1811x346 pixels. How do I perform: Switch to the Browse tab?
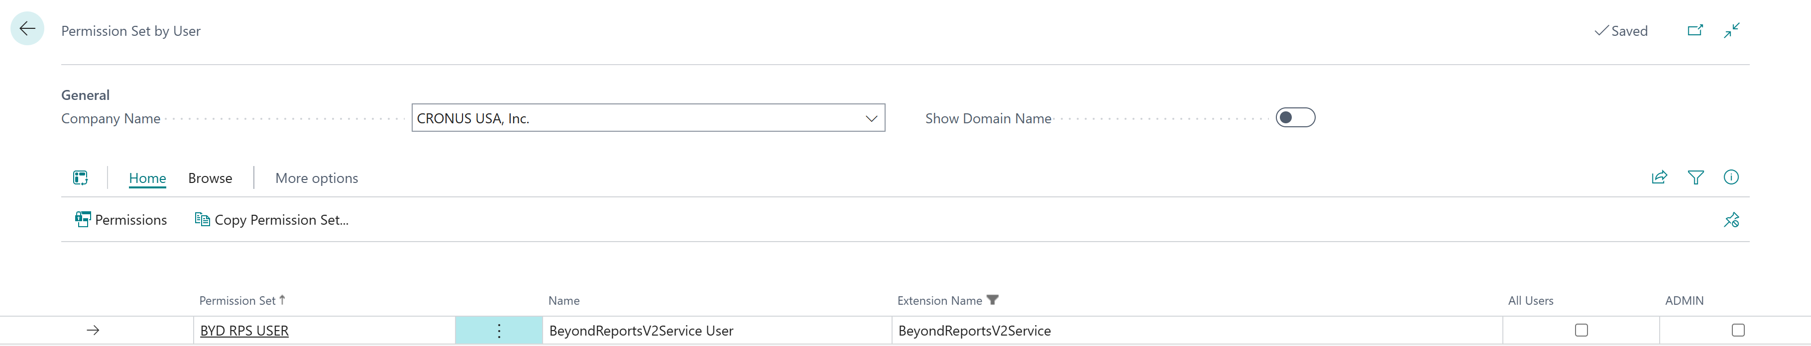(210, 178)
